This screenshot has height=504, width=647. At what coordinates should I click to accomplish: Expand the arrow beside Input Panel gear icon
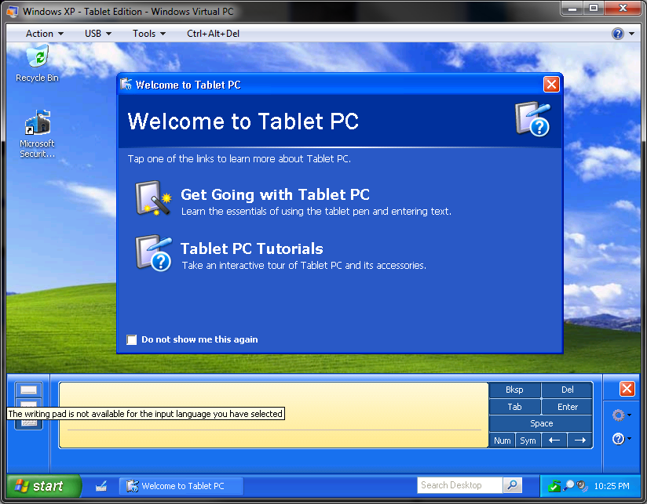click(x=629, y=415)
